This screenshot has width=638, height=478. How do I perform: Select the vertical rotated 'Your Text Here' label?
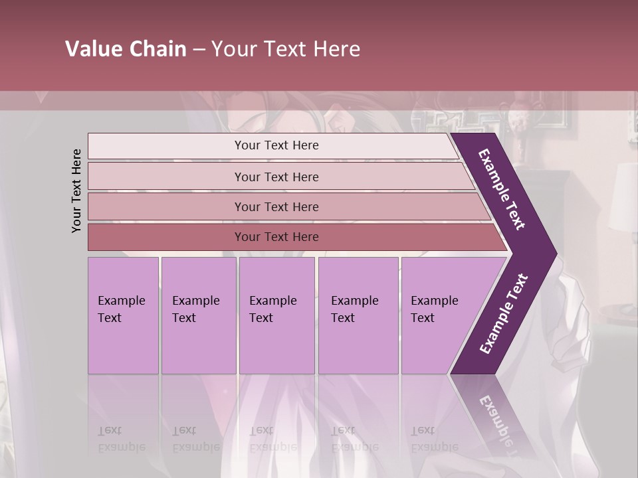click(x=76, y=191)
